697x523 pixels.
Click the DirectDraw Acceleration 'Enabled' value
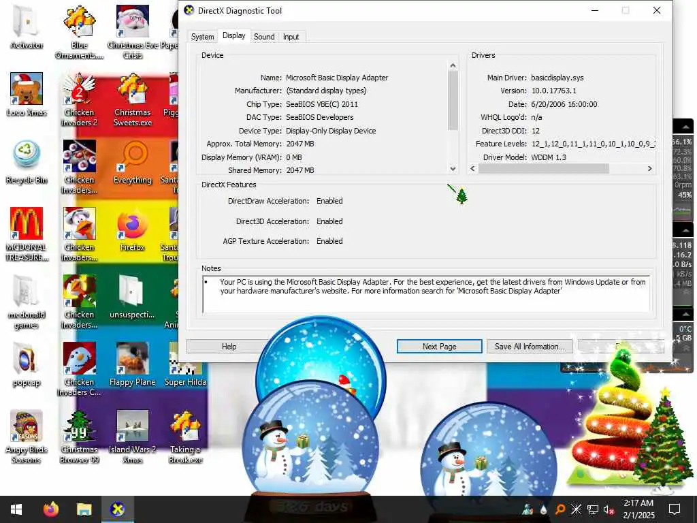click(329, 201)
